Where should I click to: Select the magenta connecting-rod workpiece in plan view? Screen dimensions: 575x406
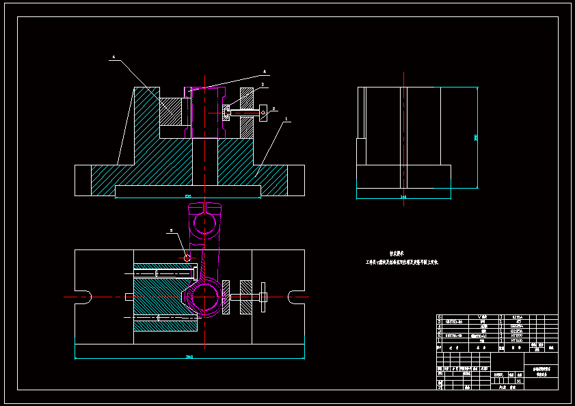click(204, 260)
